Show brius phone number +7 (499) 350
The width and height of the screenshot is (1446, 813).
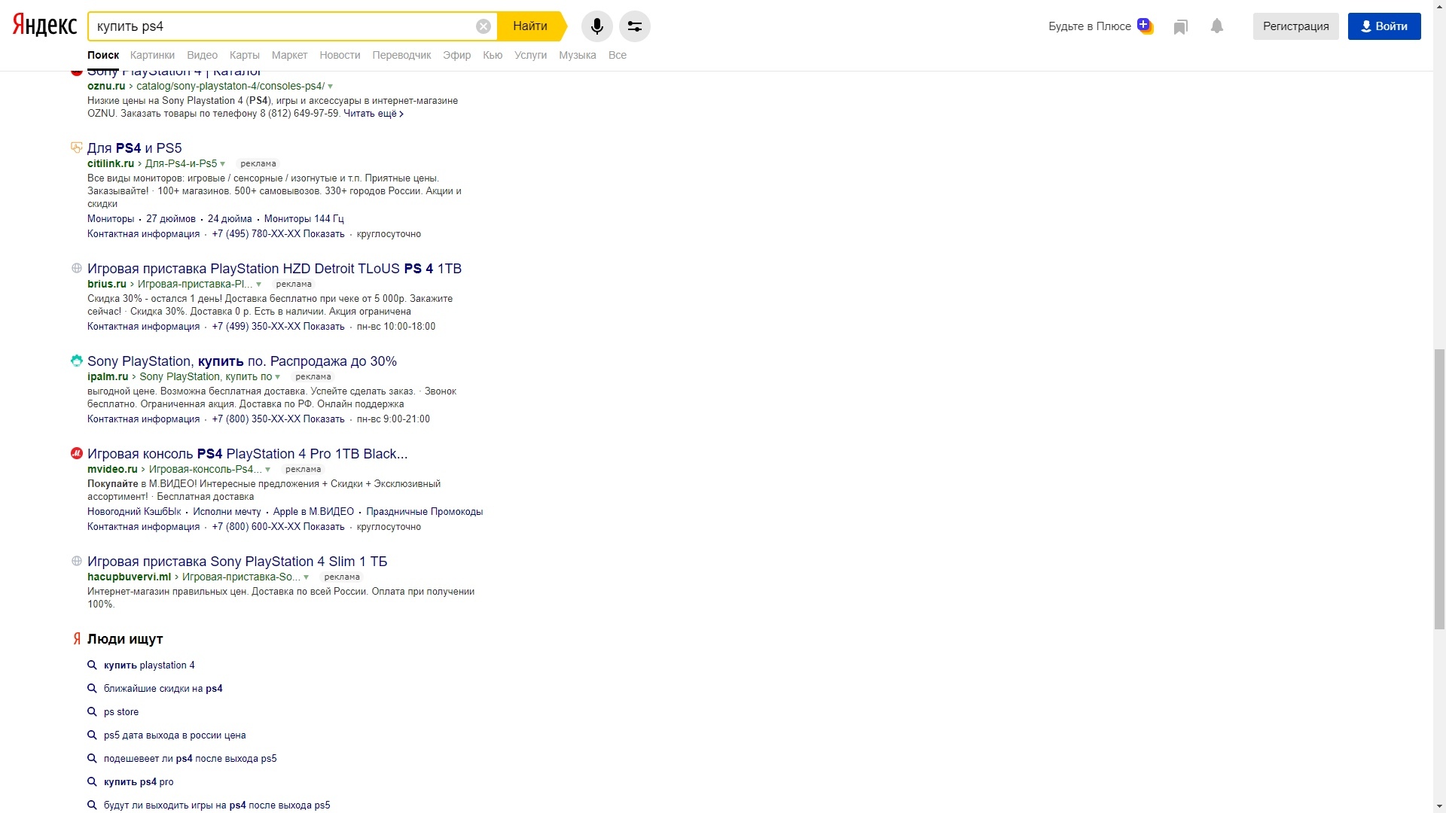(278, 327)
